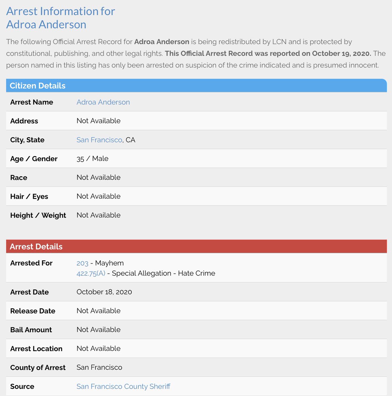Open penal code 203 link
This screenshot has height=396, width=392.
83,263
